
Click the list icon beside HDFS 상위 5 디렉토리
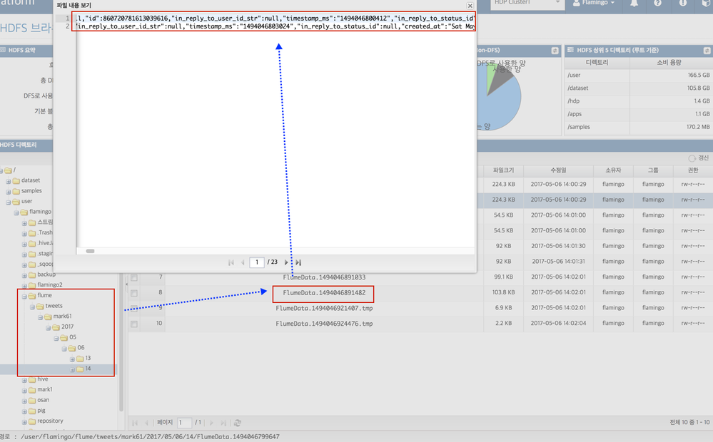[x=570, y=50]
